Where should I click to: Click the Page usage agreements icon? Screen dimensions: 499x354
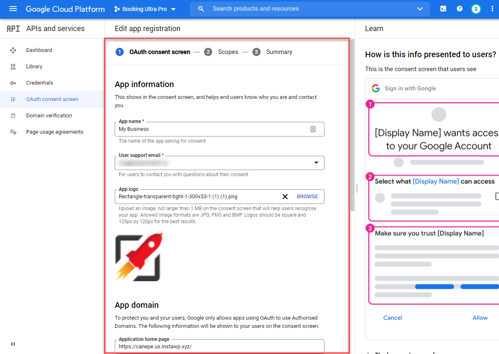[13, 132]
